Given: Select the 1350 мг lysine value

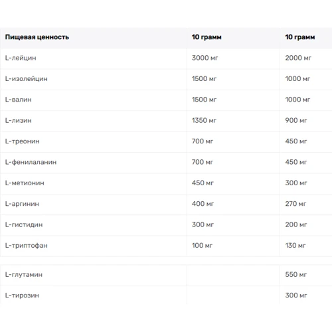Looking at the screenshot, I should coord(204,120).
